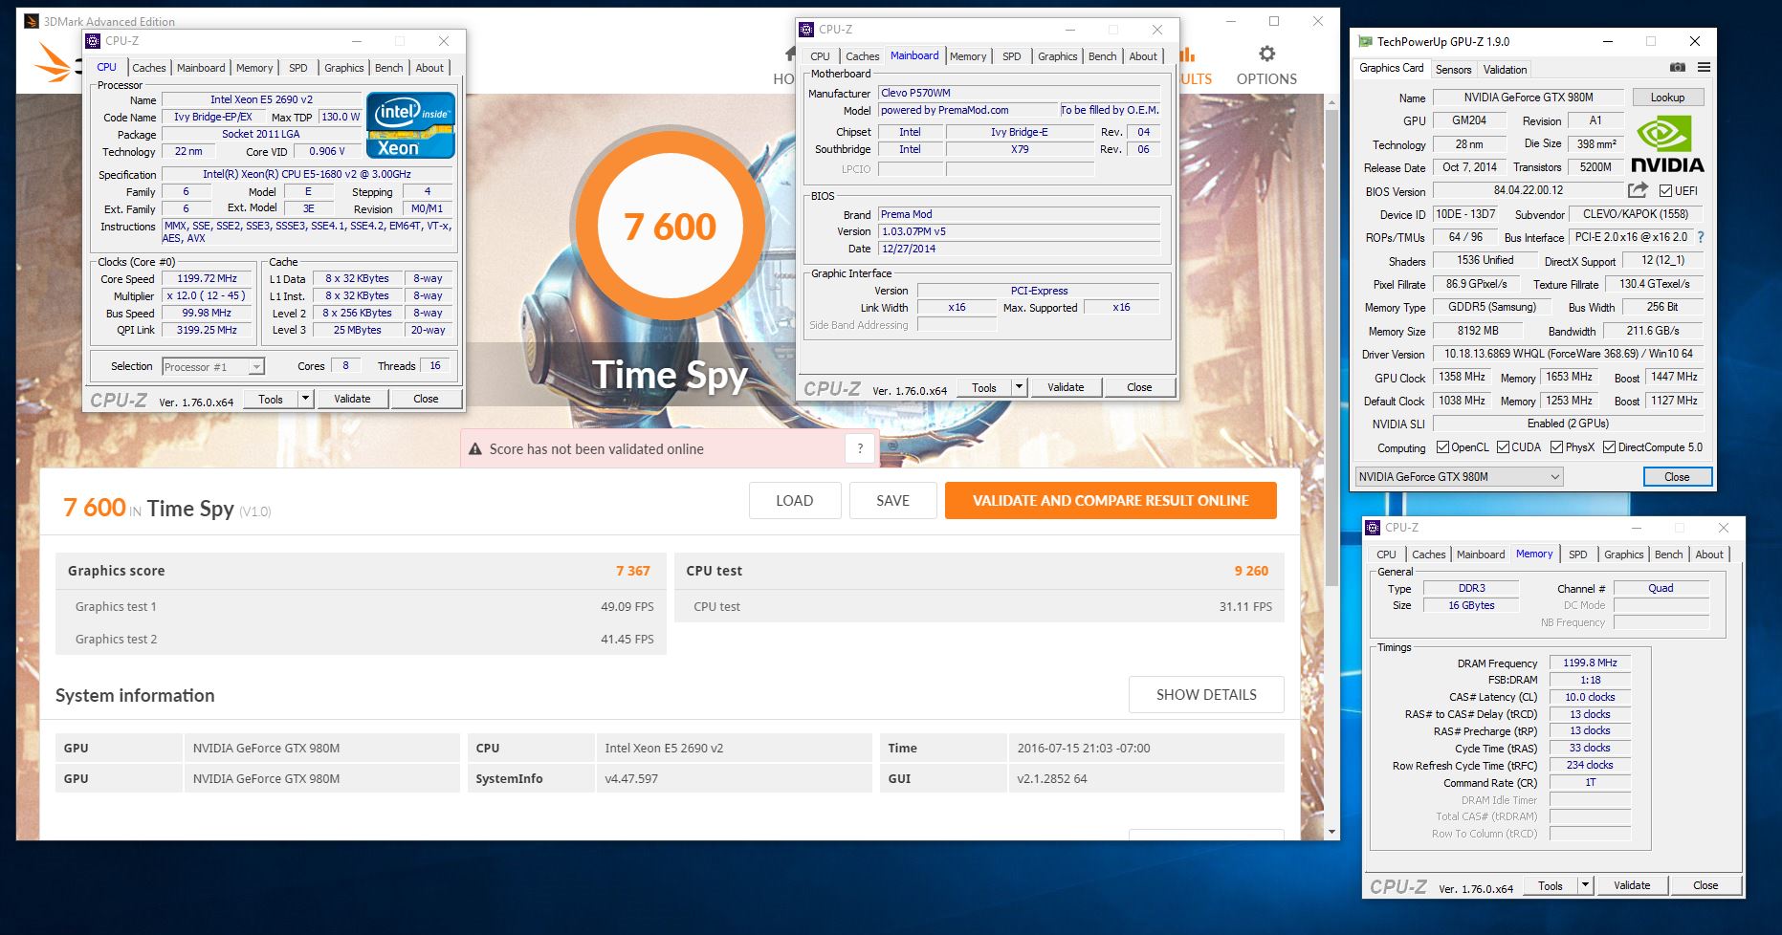Toggle the UEFI checkbox in GPU-Z
Image resolution: width=1782 pixels, height=935 pixels.
(1665, 191)
